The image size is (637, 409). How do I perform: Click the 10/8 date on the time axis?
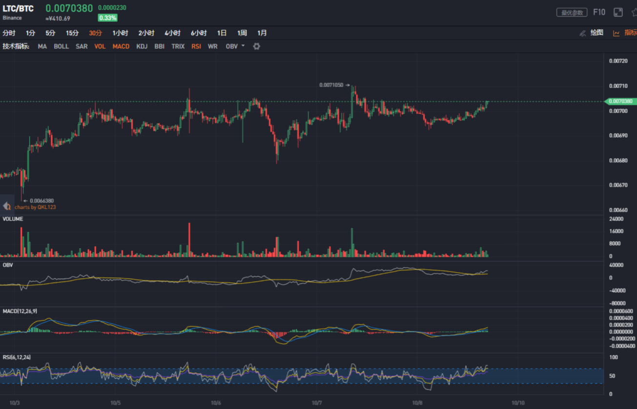tap(417, 403)
